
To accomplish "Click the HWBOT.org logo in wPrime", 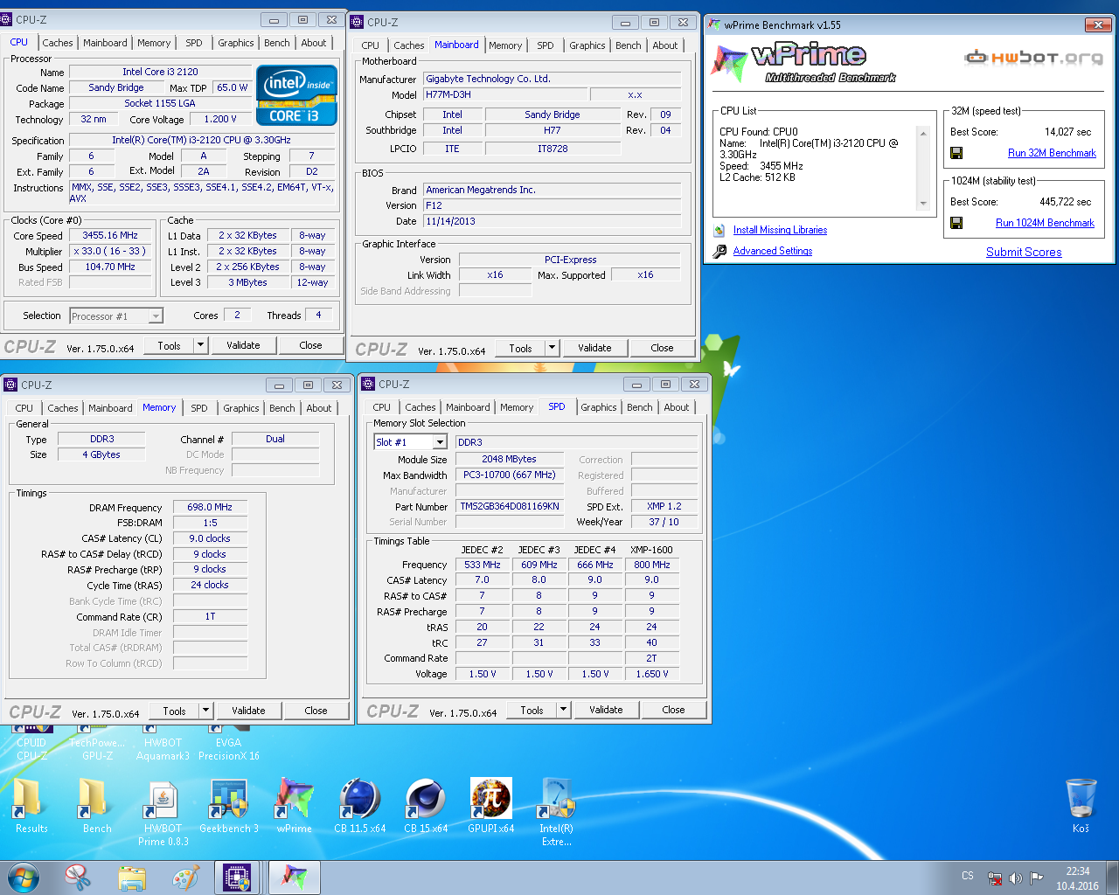I will click(x=1033, y=58).
